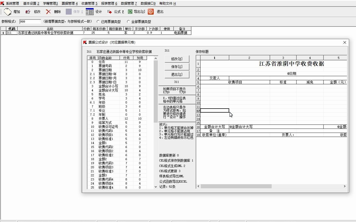Click the @金额合计大写 cell

276,127
